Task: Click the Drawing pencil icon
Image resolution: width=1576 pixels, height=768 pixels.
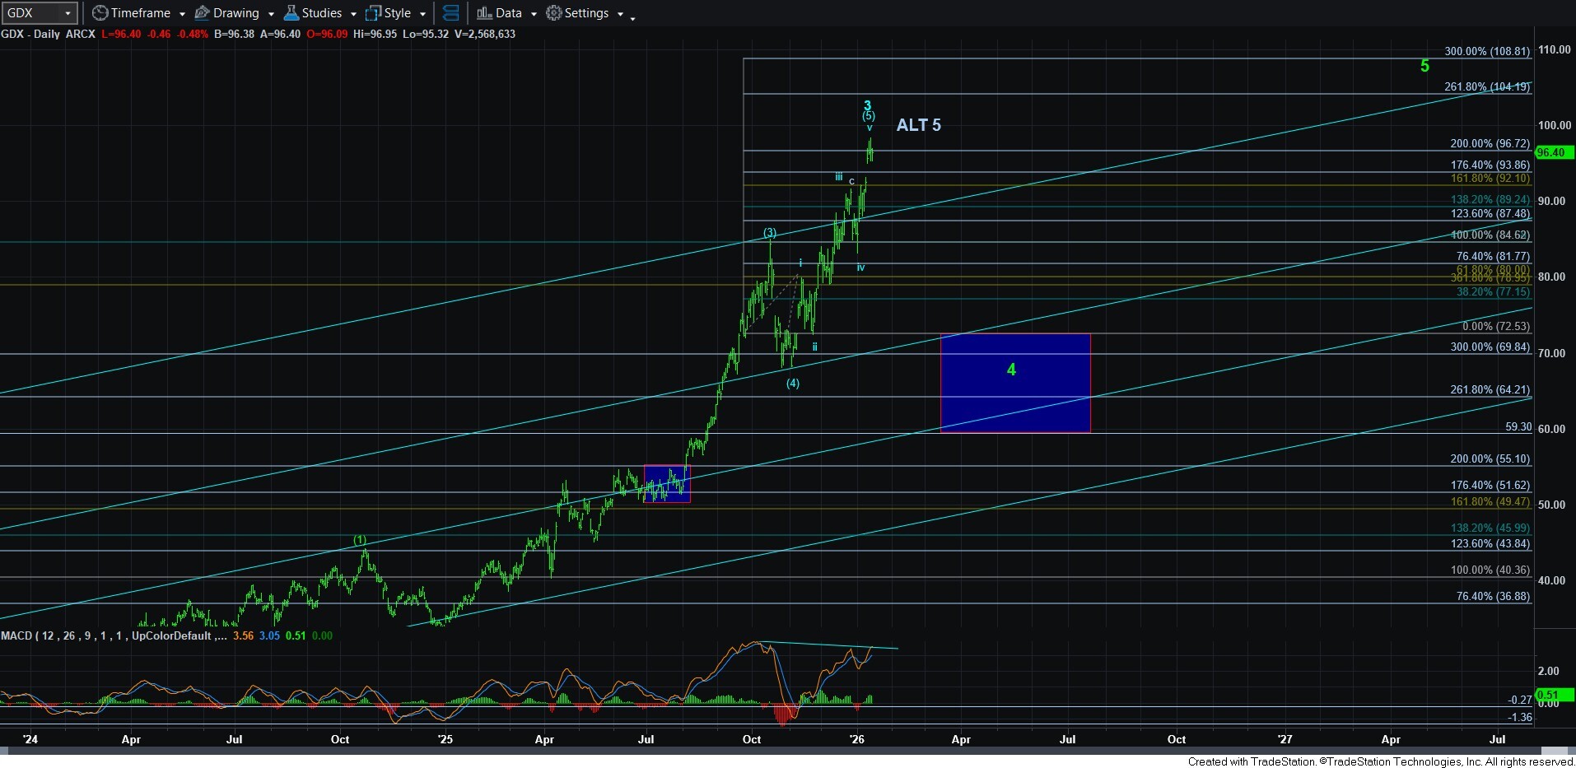Action: coord(202,13)
